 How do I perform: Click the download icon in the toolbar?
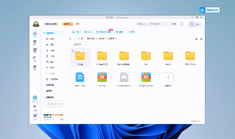(73, 32)
